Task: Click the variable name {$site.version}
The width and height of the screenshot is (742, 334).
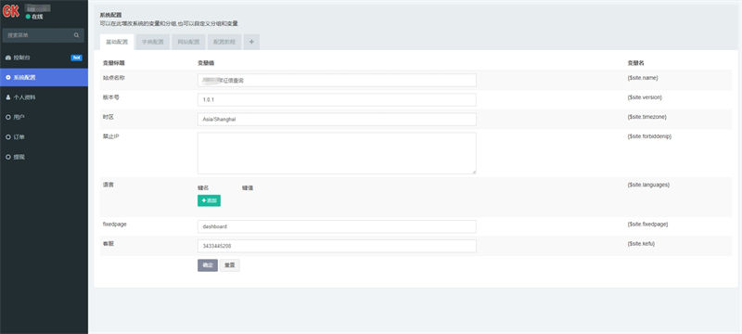Action: point(645,97)
